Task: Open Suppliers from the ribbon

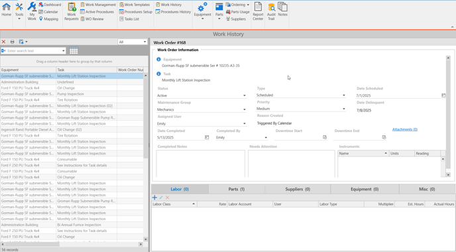Action: 236,19
